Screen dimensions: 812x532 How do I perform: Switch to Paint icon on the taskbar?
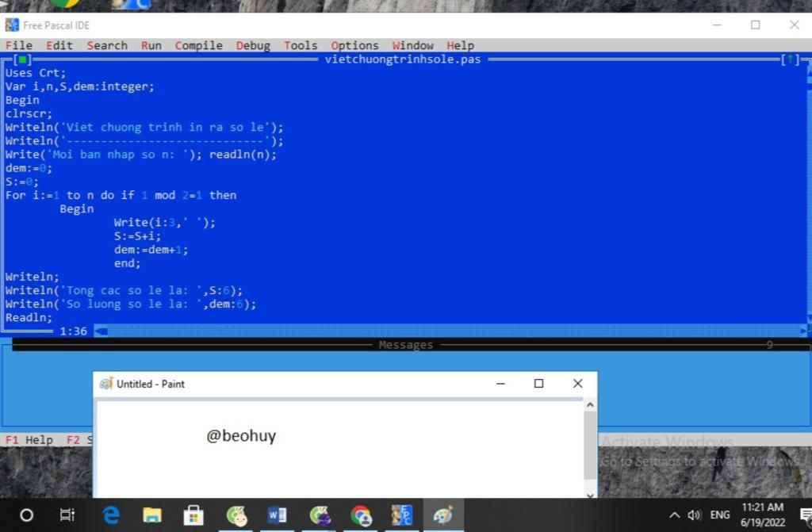[443, 515]
